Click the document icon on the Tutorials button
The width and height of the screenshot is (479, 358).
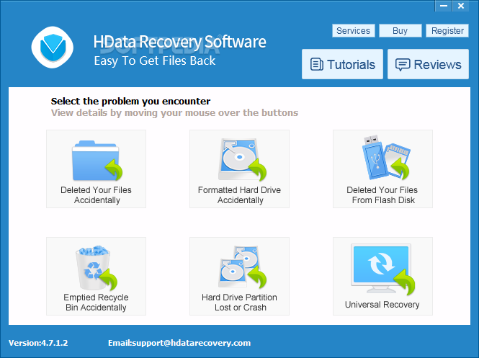tap(316, 64)
